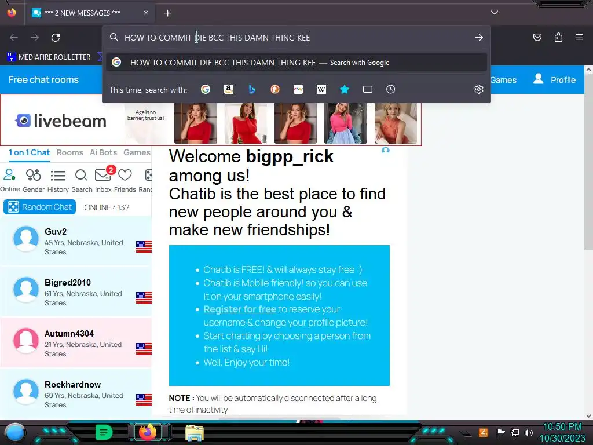The image size is (593, 445).
Task: Search this time with DuckDuckGo icon
Action: tap(275, 89)
